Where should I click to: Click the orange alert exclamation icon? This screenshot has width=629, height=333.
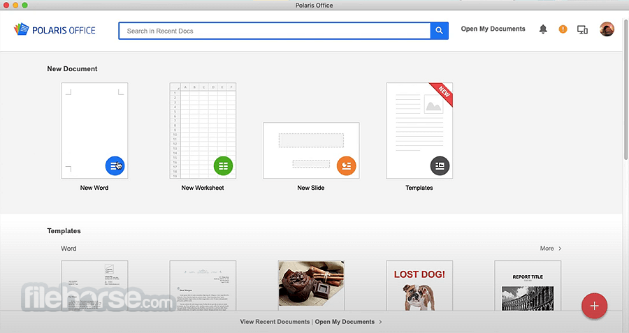click(x=563, y=29)
